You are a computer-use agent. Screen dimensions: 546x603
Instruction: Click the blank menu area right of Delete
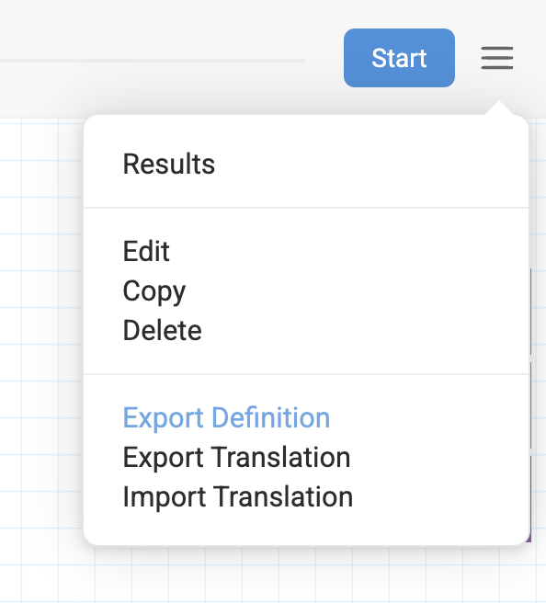pos(361,330)
